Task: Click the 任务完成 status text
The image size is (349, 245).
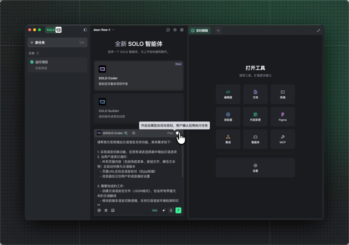Action: (x=41, y=68)
